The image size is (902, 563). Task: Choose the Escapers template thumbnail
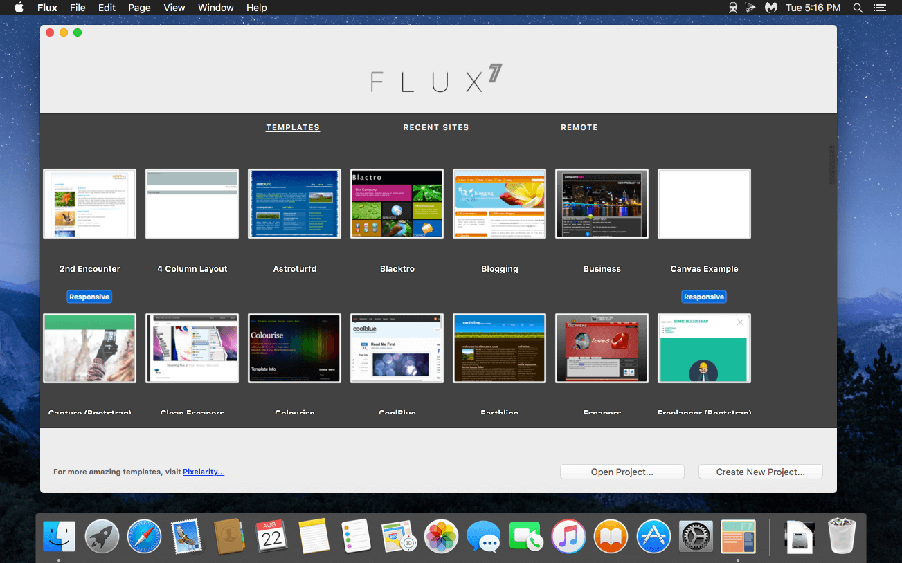pos(602,348)
